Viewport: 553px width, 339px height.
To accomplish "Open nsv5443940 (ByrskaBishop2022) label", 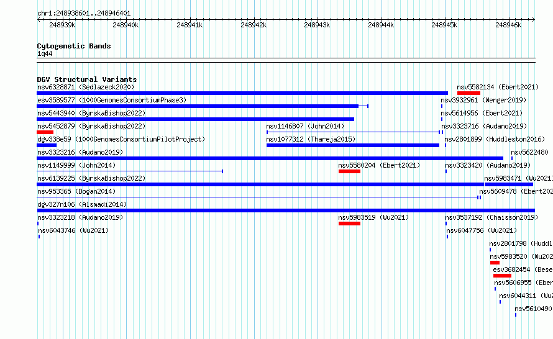I will 91,113.
